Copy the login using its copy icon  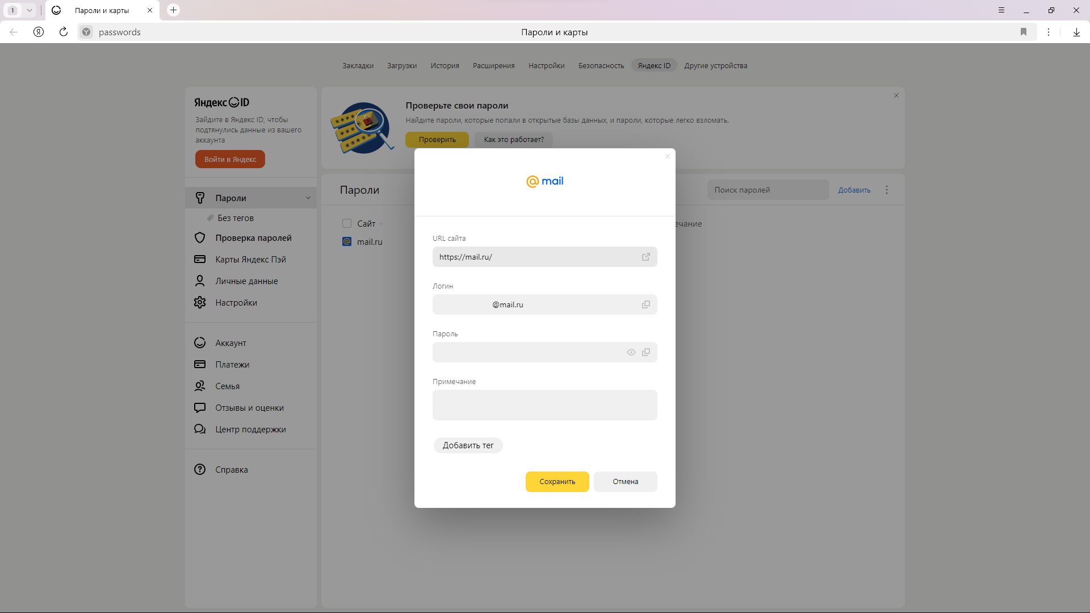coord(645,305)
